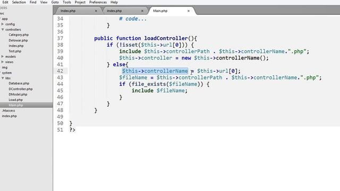The image size is (340, 191).
Task: Click '!isset' on line 38
Action: point(129,45)
